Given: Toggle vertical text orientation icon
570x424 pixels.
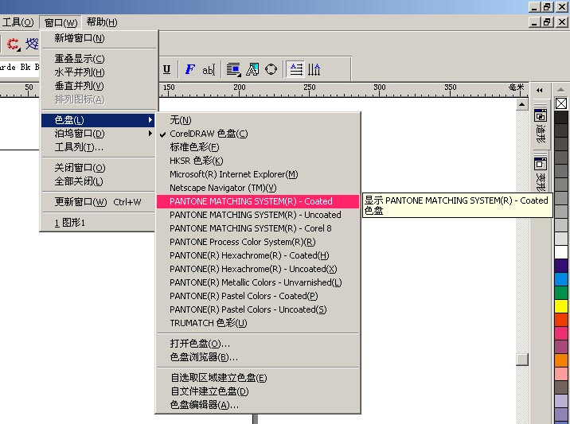Looking at the screenshot, I should point(314,69).
